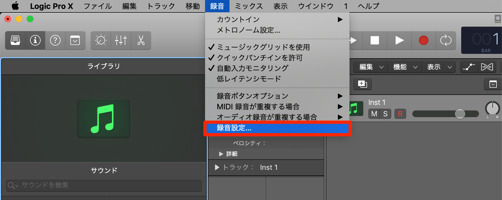
Task: Click the ライブラリ panel header
Action: [x=104, y=66]
